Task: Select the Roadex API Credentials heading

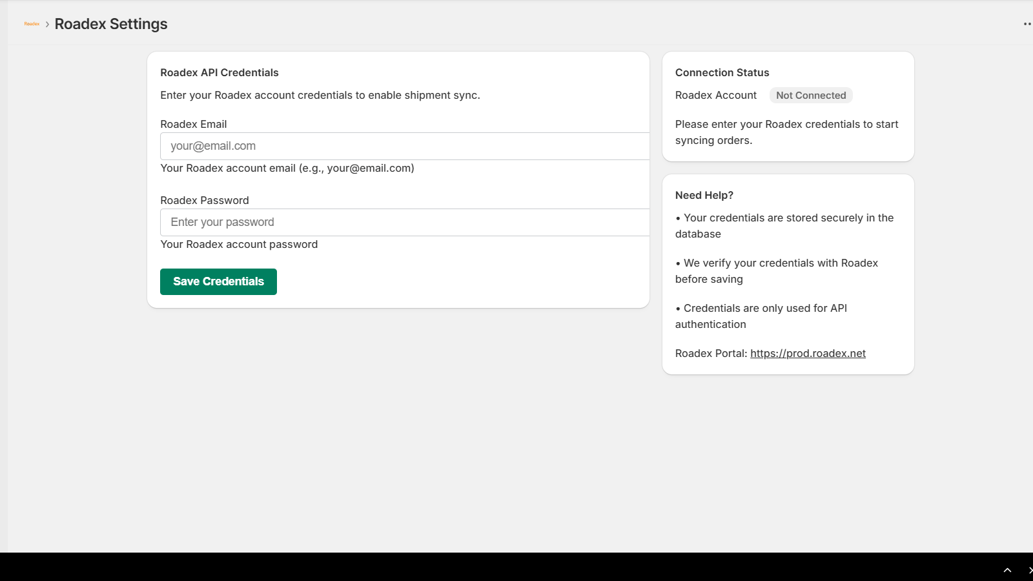Action: [220, 72]
